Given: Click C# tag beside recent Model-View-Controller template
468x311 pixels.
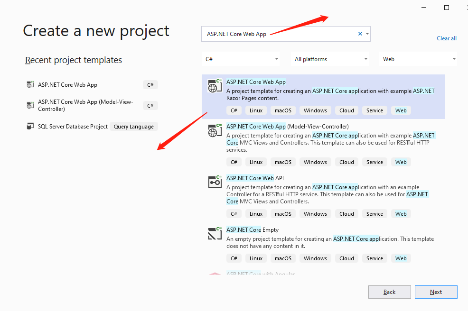Looking at the screenshot, I should point(150,106).
